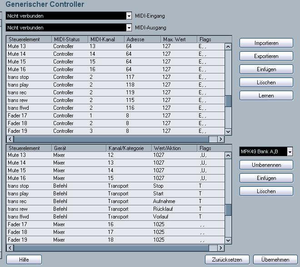Click the Importieren button
300x267 pixels.
pyautogui.click(x=266, y=43)
